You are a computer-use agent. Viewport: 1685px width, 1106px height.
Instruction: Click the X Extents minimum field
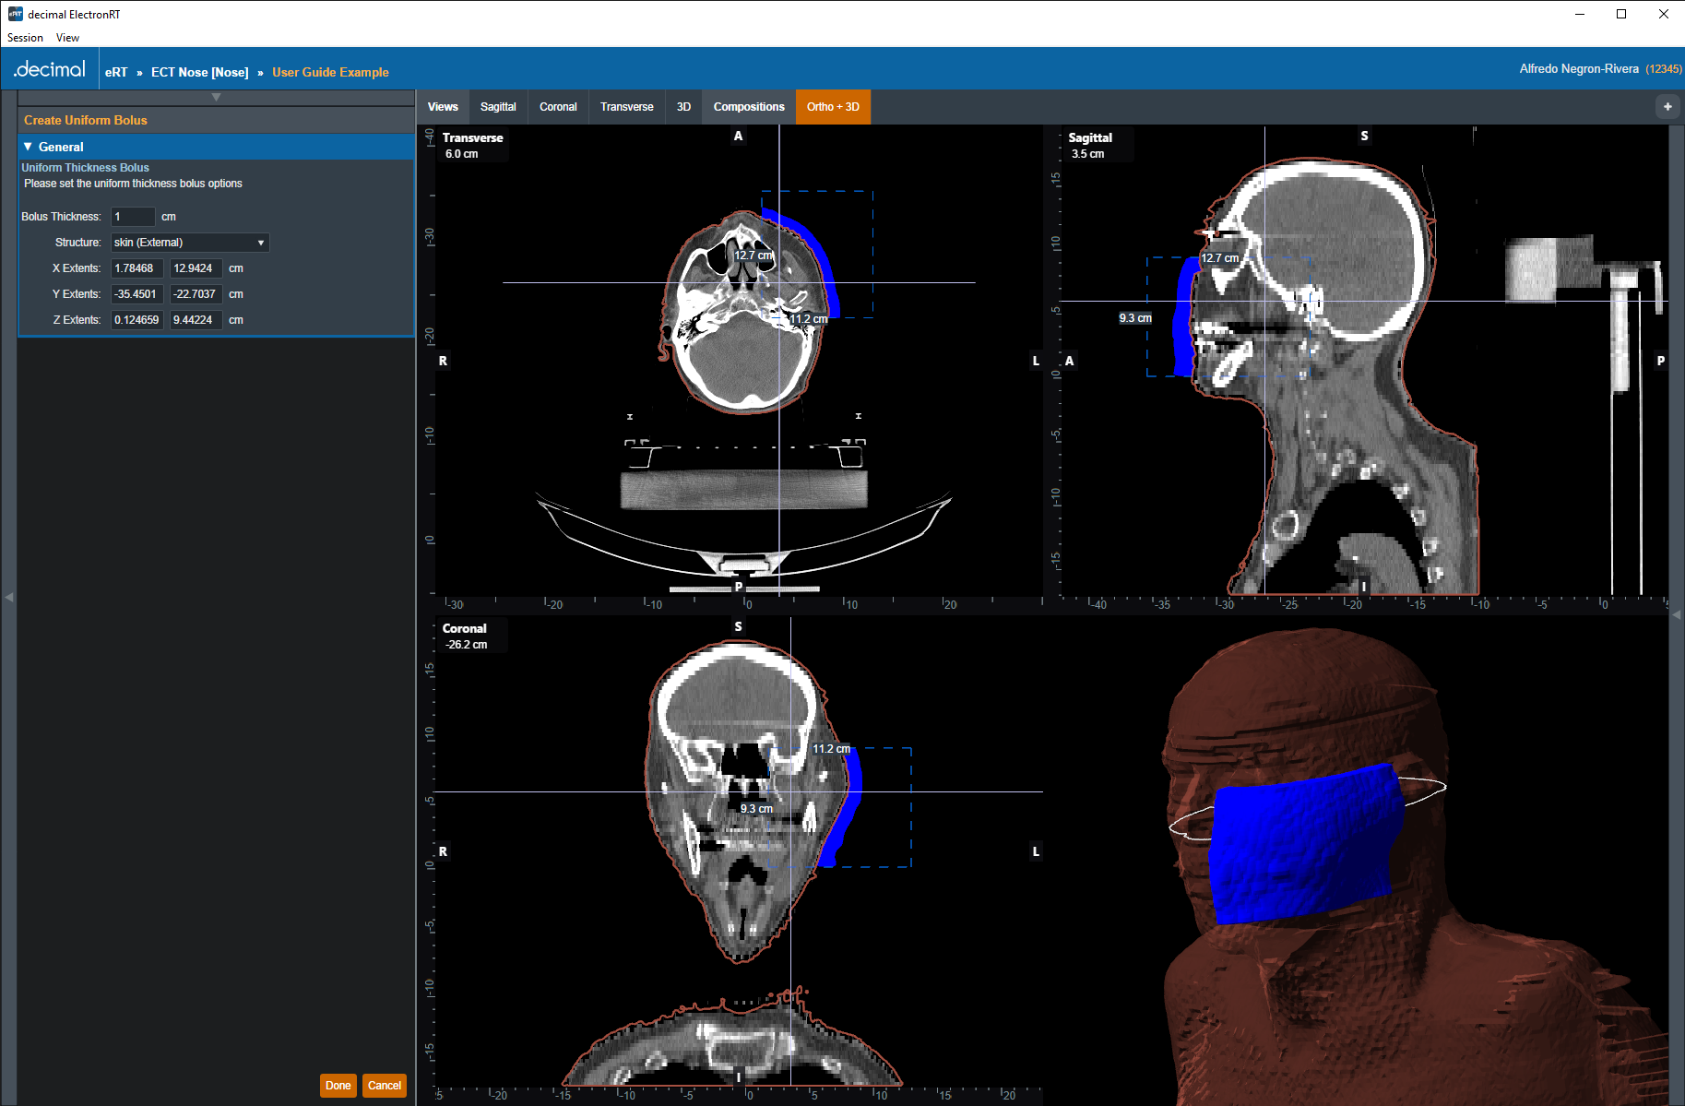[x=136, y=268]
